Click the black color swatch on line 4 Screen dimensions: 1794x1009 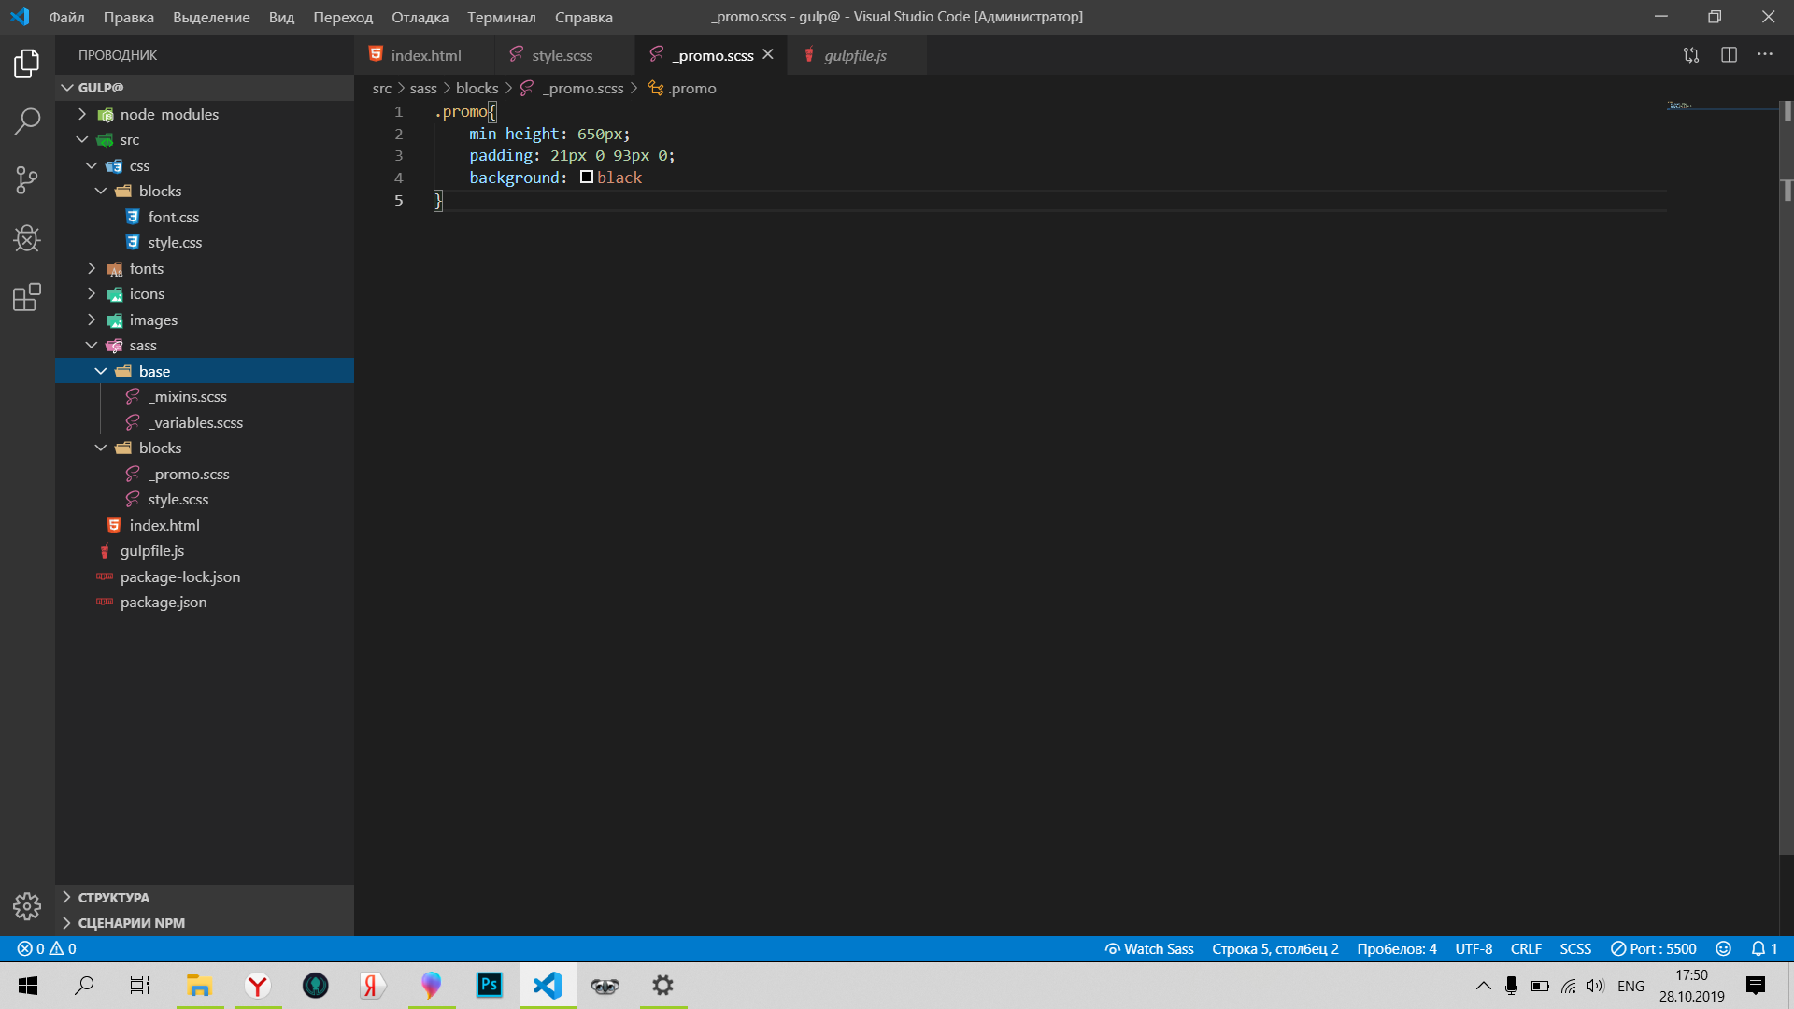(587, 178)
